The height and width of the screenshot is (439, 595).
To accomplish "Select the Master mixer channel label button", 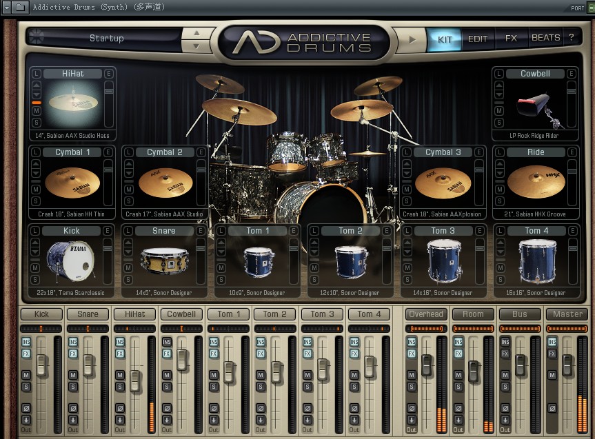I will click(x=567, y=314).
